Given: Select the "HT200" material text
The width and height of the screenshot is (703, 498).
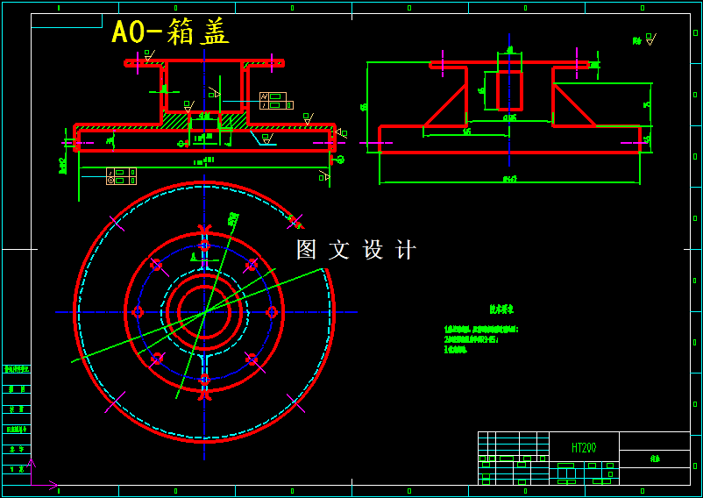Looking at the screenshot, I should click(x=584, y=447).
